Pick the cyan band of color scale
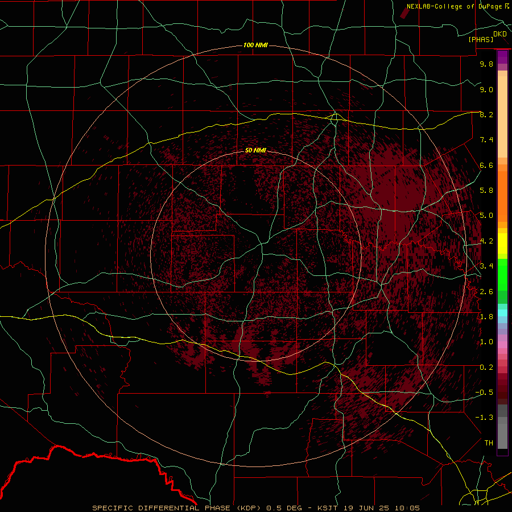The width and height of the screenshot is (512, 512). [502, 313]
